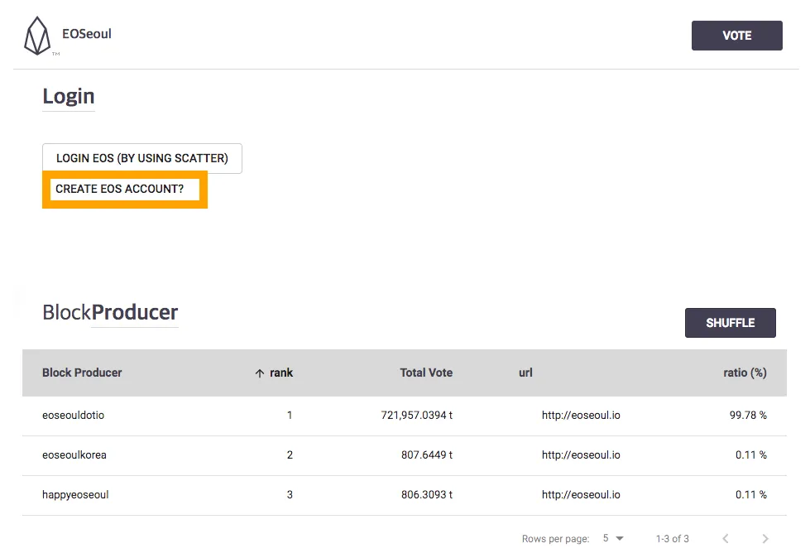Click the url column header
The height and width of the screenshot is (558, 810).
click(x=525, y=373)
